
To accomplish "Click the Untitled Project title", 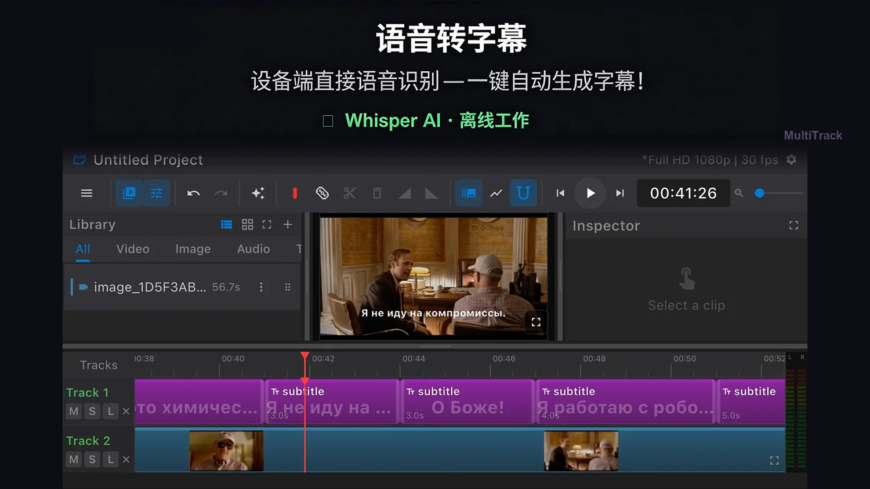I will tap(148, 160).
